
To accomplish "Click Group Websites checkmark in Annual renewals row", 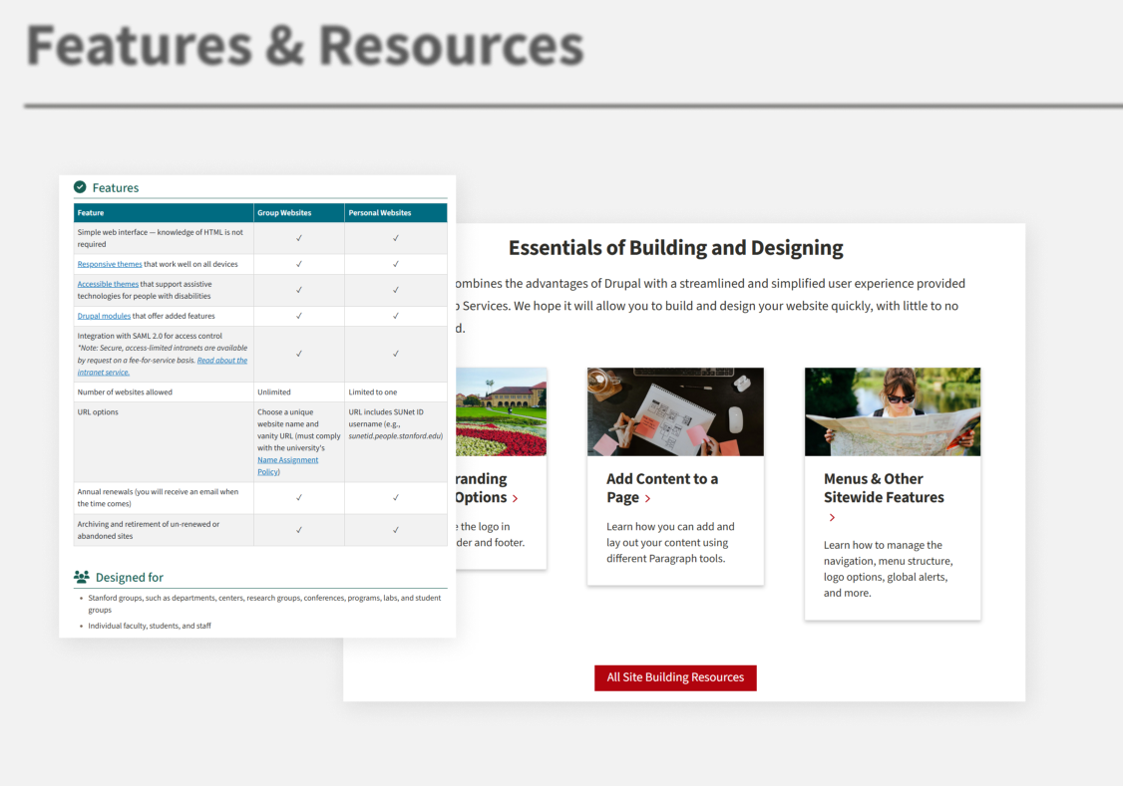I will click(298, 498).
